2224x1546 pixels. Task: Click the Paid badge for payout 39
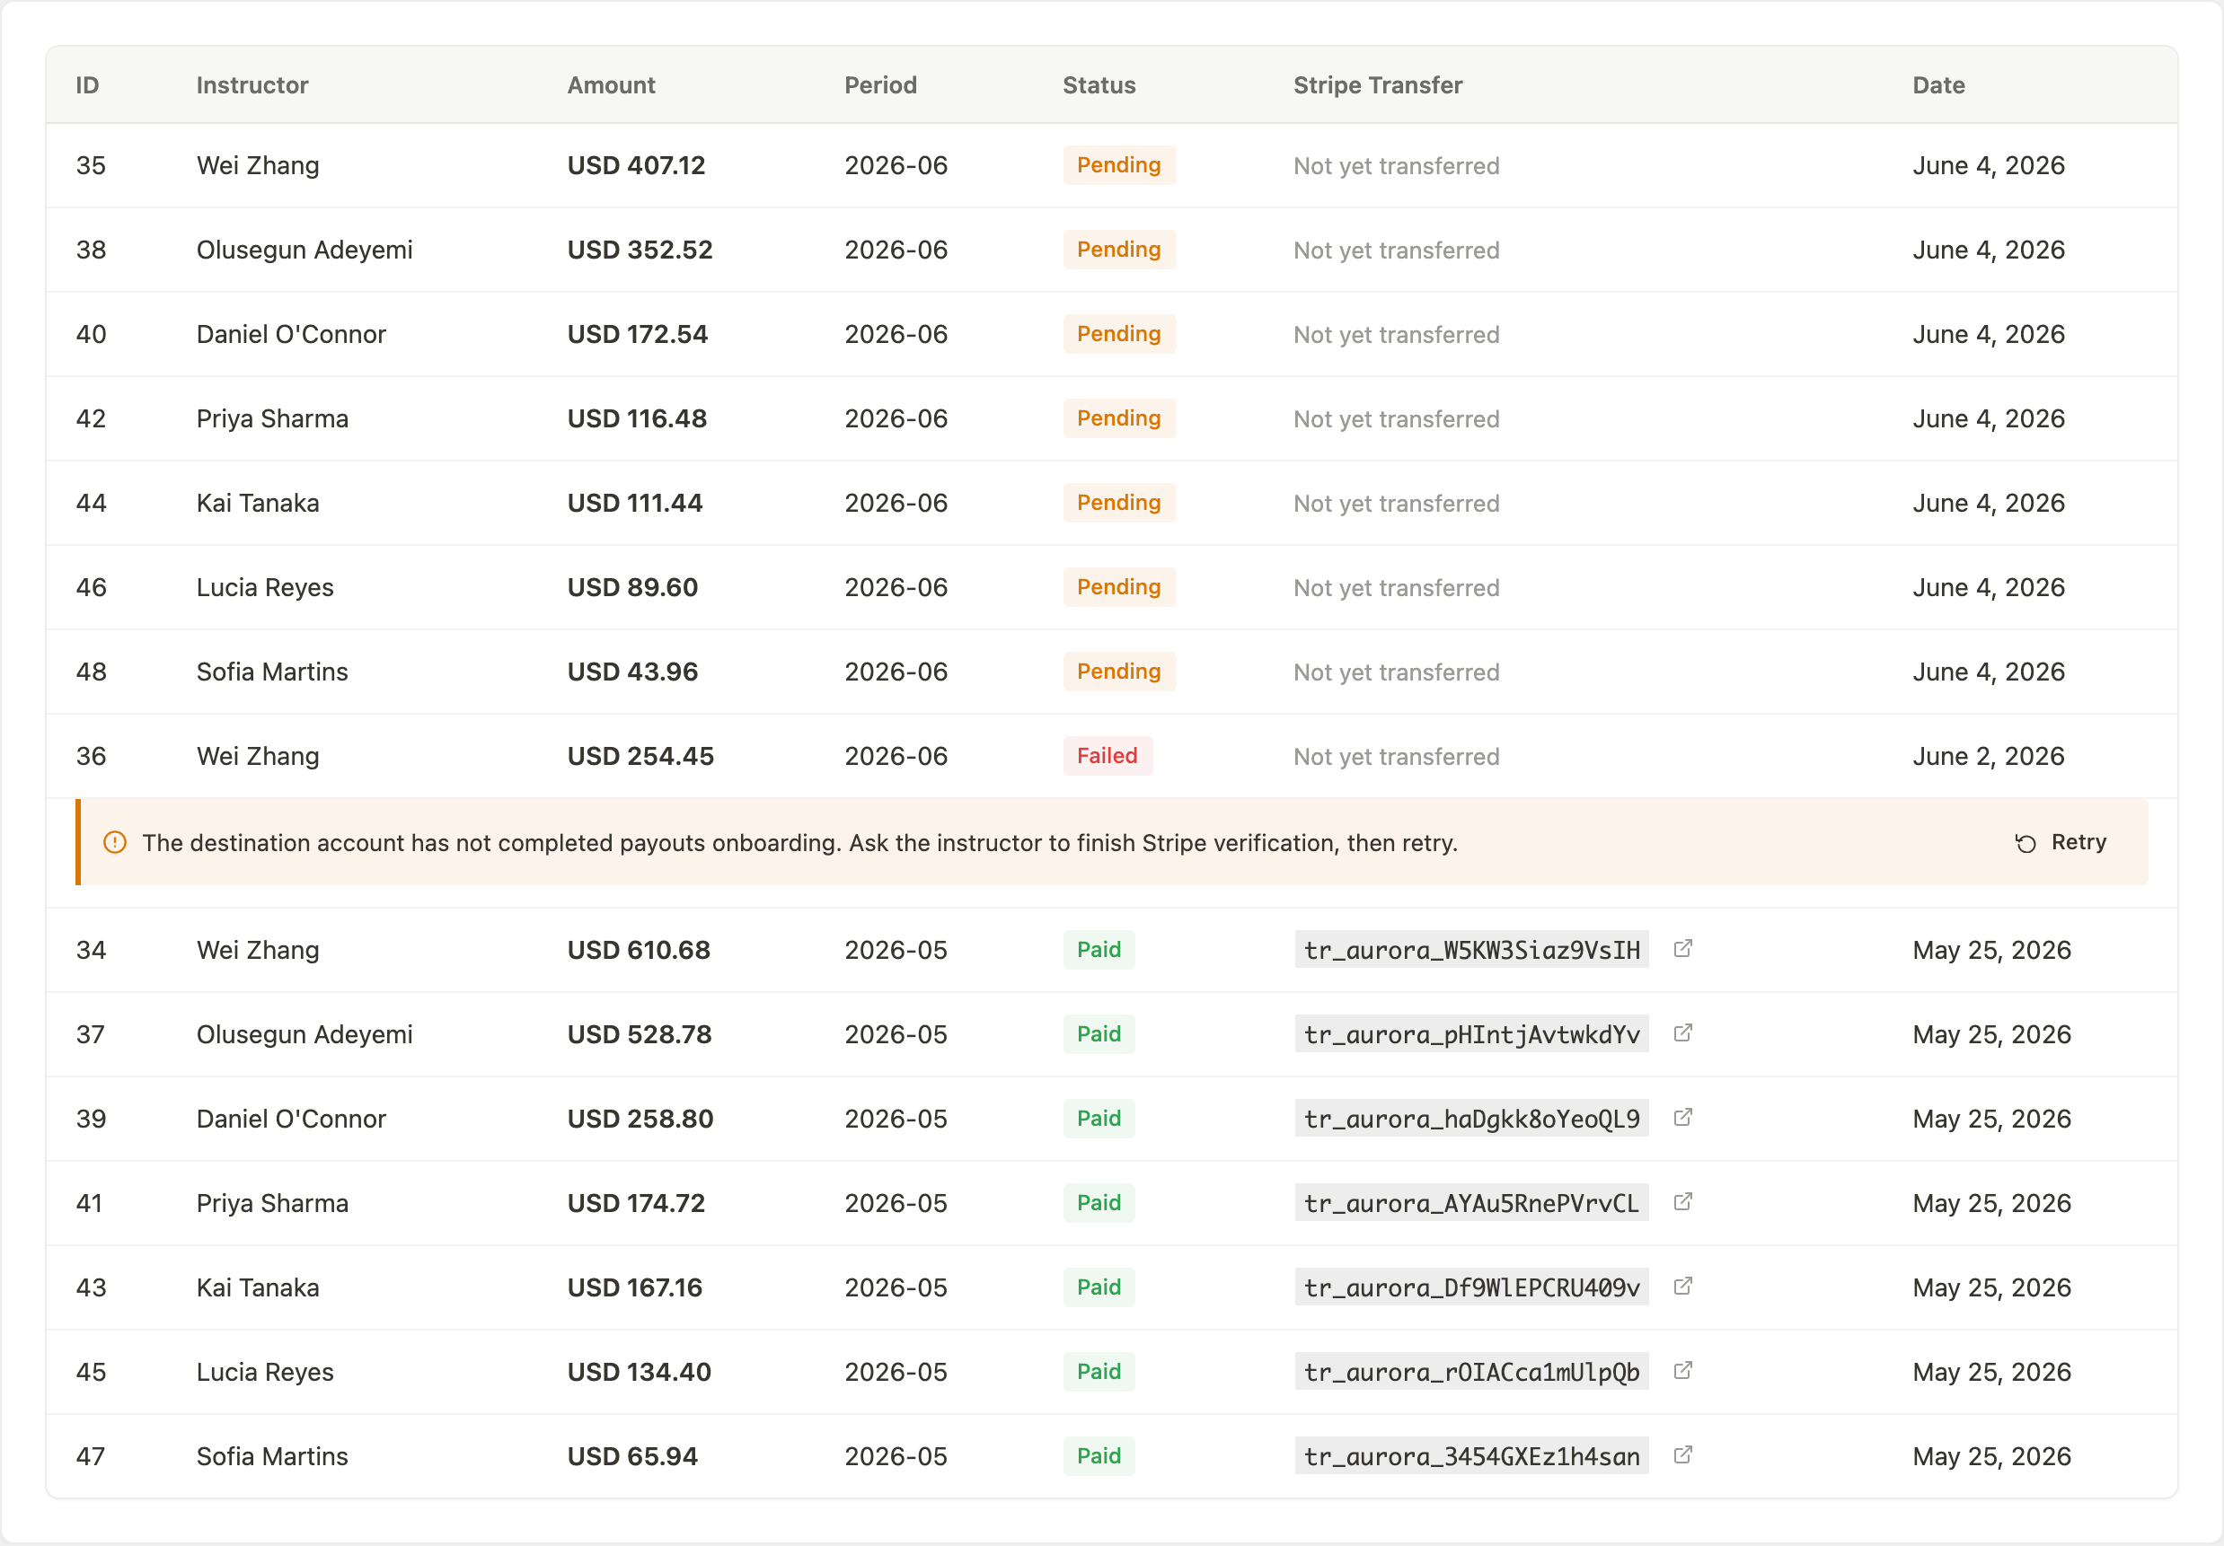[1099, 1117]
